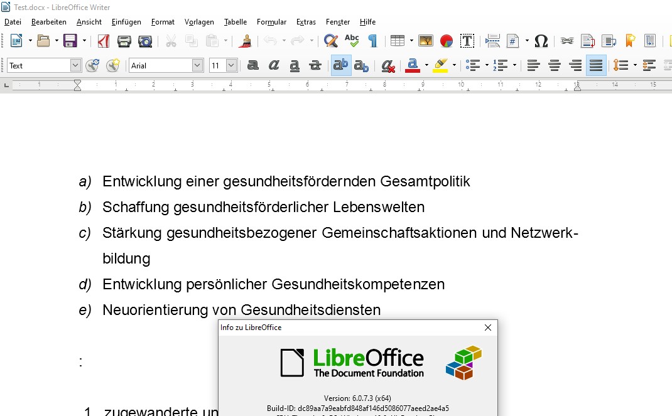Expand the insert table dropdown arrow
Screen dimensions: 672x416
coord(411,41)
